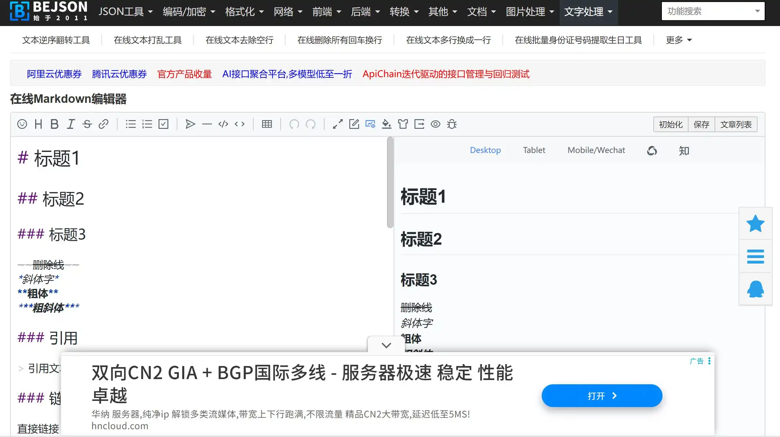Insert a table using the grid icon
The height and width of the screenshot is (437, 780).
[267, 124]
